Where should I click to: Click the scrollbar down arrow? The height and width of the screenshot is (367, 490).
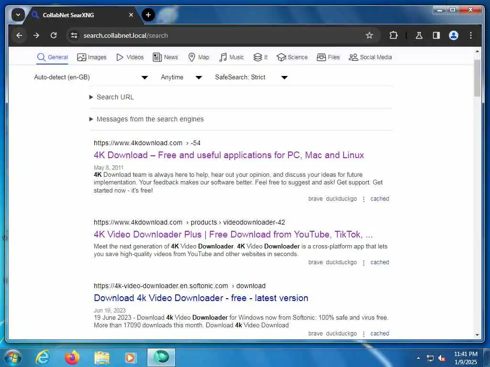pos(477,335)
